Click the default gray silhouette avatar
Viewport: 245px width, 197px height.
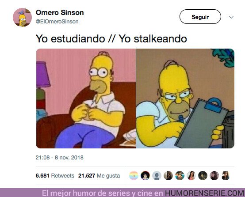(x=157, y=175)
